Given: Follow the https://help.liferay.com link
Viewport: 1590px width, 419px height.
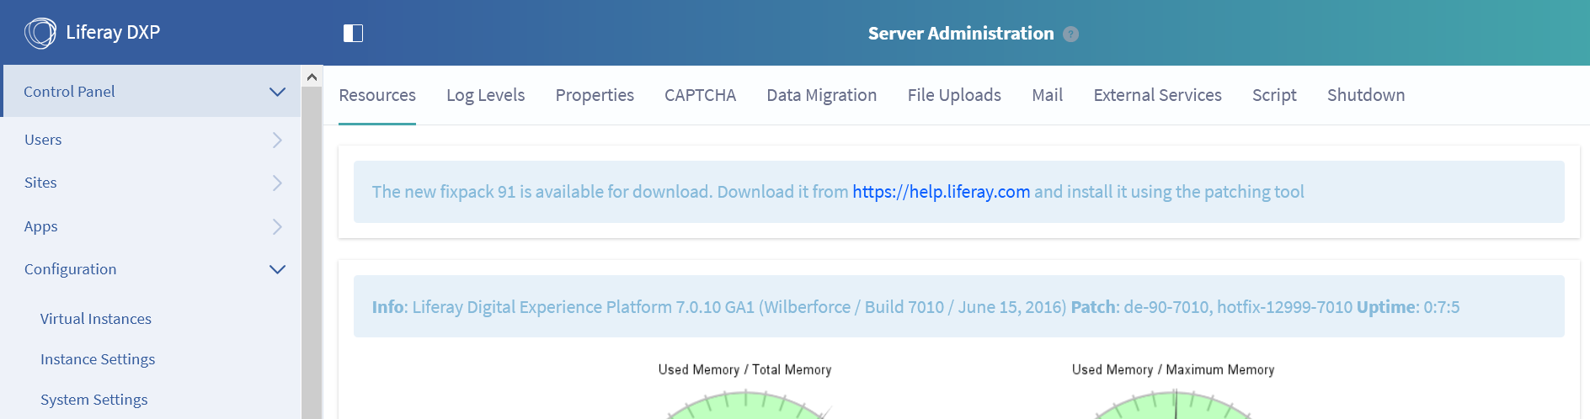Looking at the screenshot, I should click(x=941, y=192).
